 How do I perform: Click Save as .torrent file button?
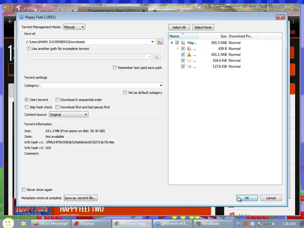[81, 198]
